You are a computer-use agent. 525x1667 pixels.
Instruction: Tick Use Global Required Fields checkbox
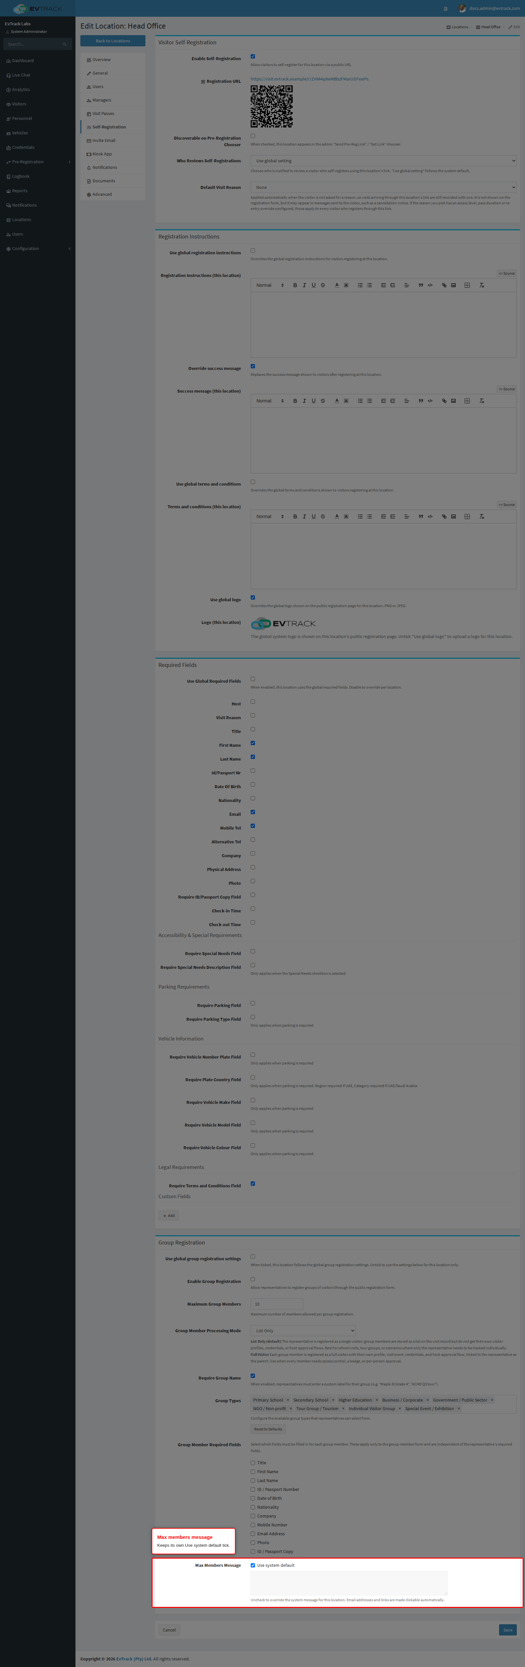point(253,679)
